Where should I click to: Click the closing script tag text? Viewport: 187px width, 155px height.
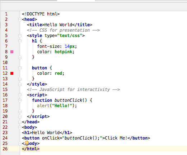(38, 117)
